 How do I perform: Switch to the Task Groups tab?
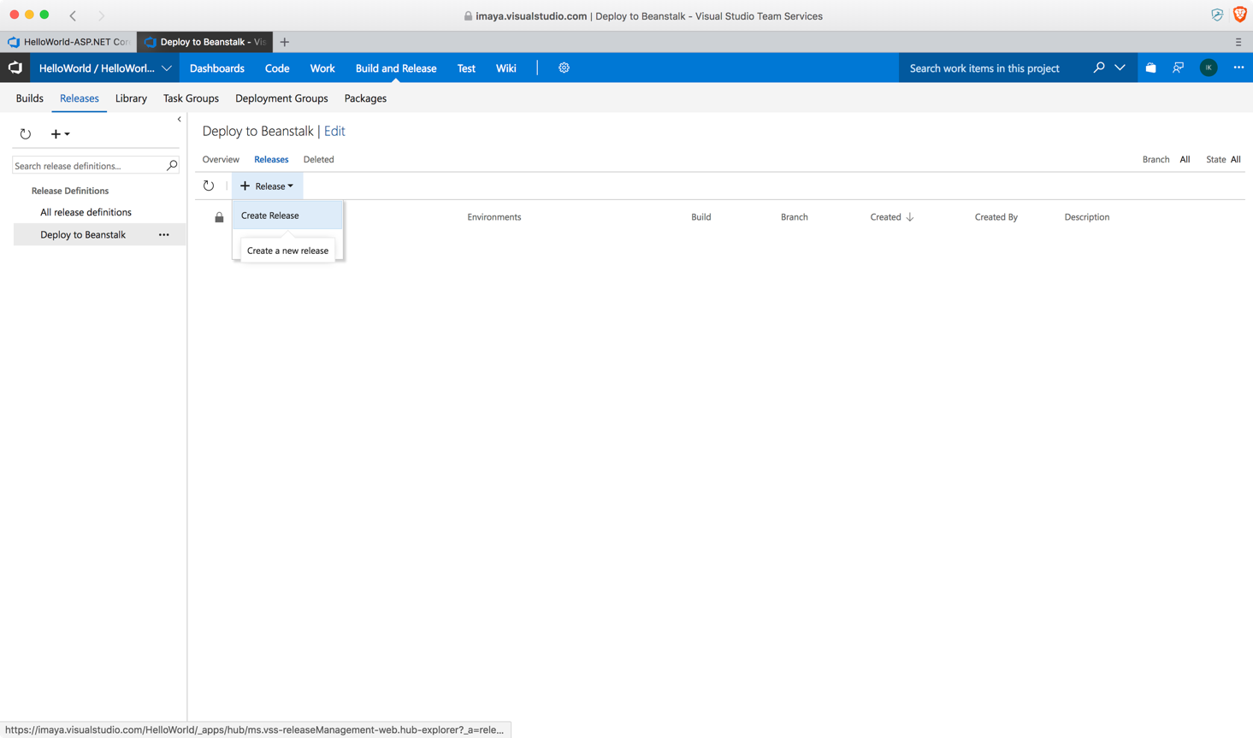[191, 98]
